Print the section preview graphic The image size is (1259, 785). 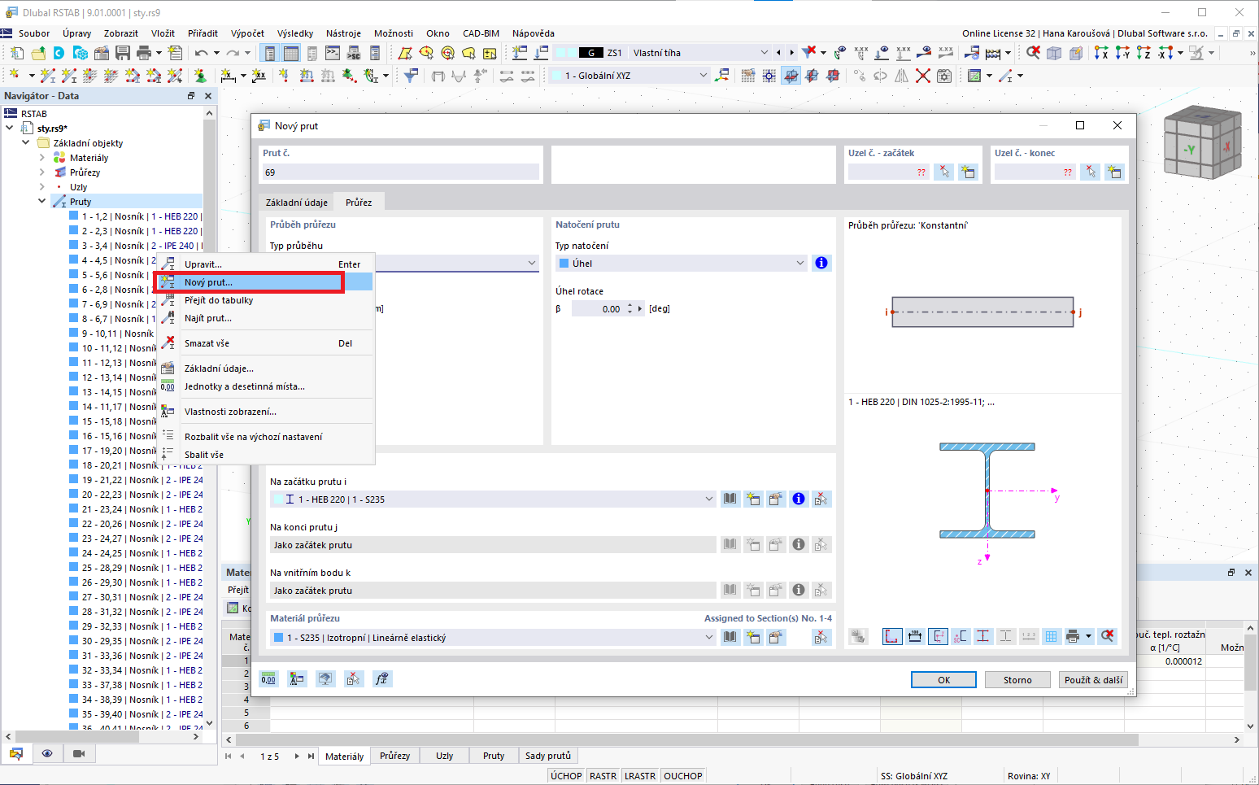point(1073,636)
